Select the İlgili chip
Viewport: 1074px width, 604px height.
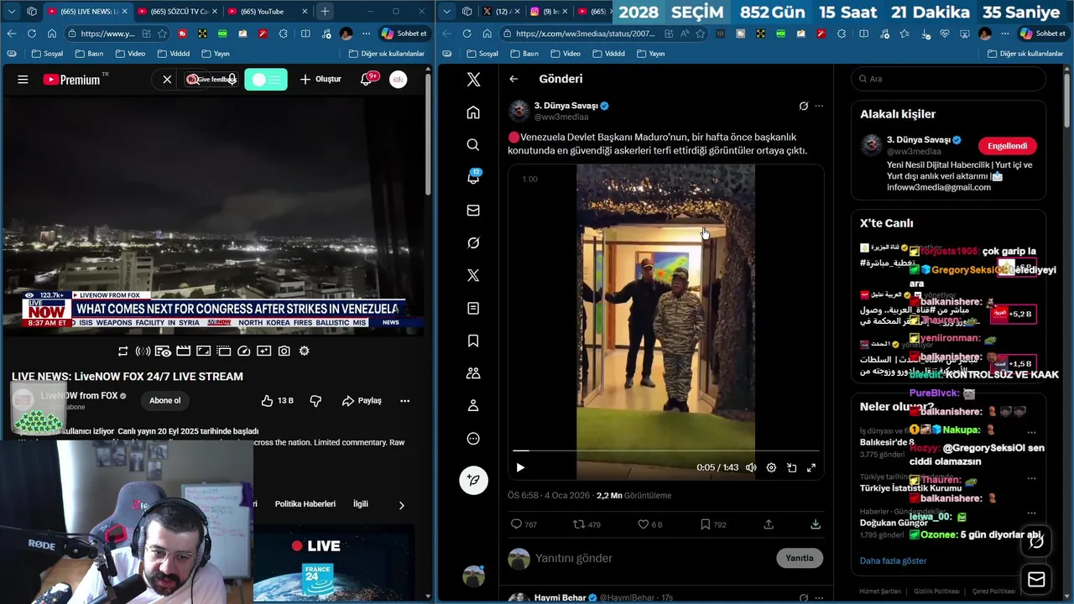(x=361, y=504)
